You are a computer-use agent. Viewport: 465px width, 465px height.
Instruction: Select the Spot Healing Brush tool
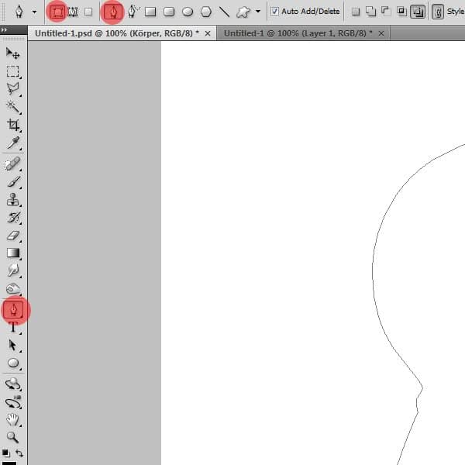(12, 164)
